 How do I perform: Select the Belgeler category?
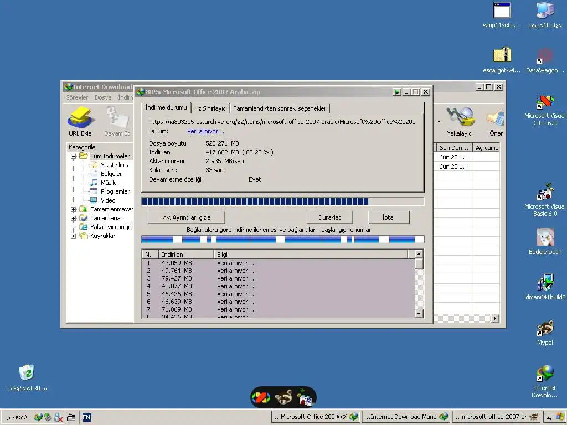point(111,174)
